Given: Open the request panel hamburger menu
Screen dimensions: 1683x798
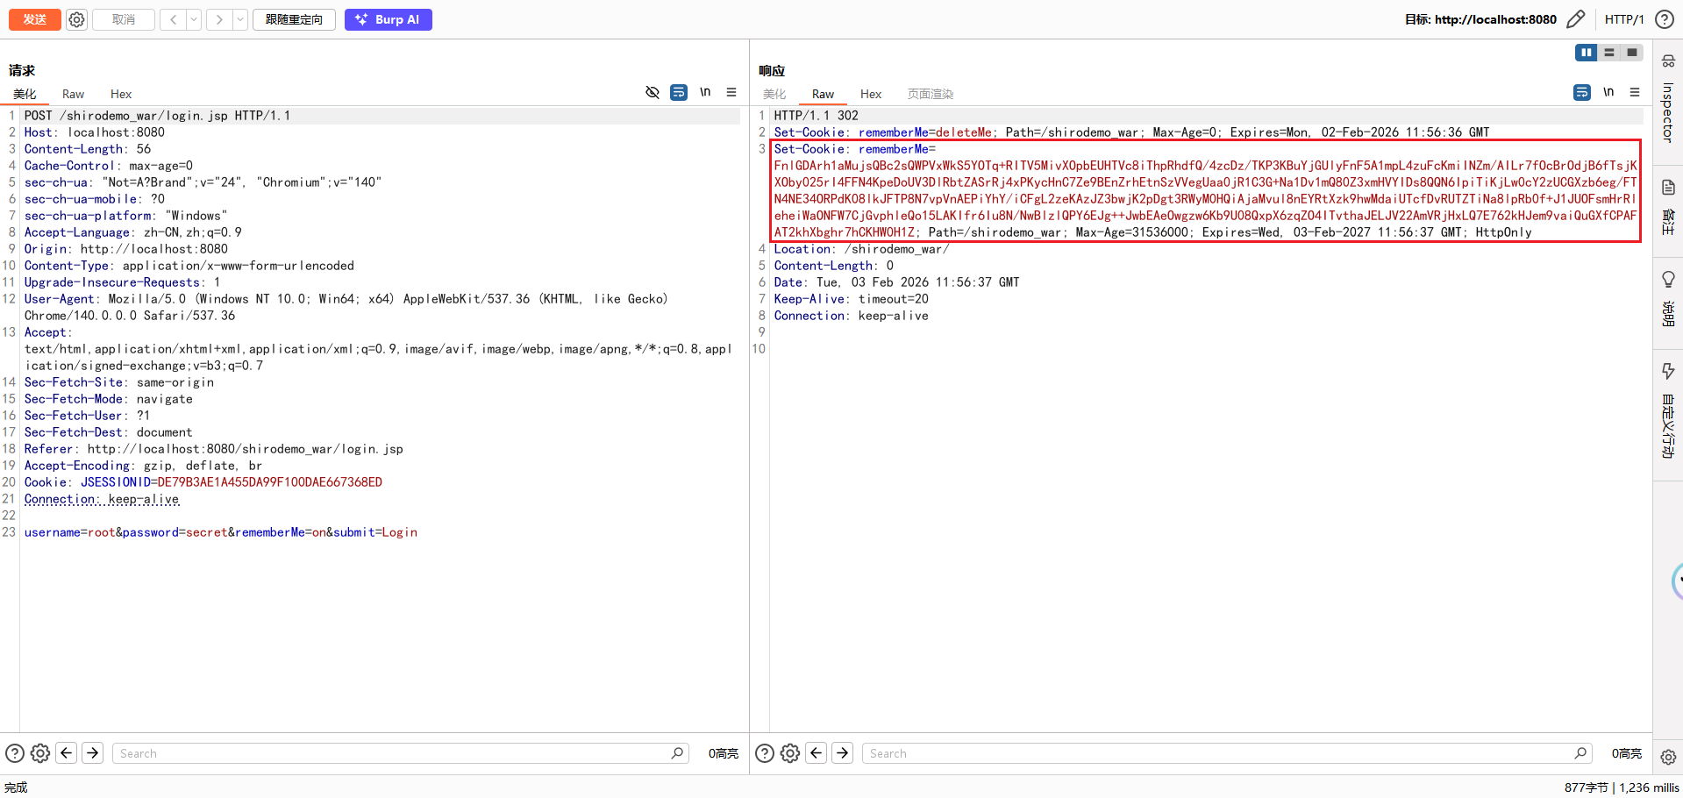Looking at the screenshot, I should pyautogui.click(x=731, y=92).
